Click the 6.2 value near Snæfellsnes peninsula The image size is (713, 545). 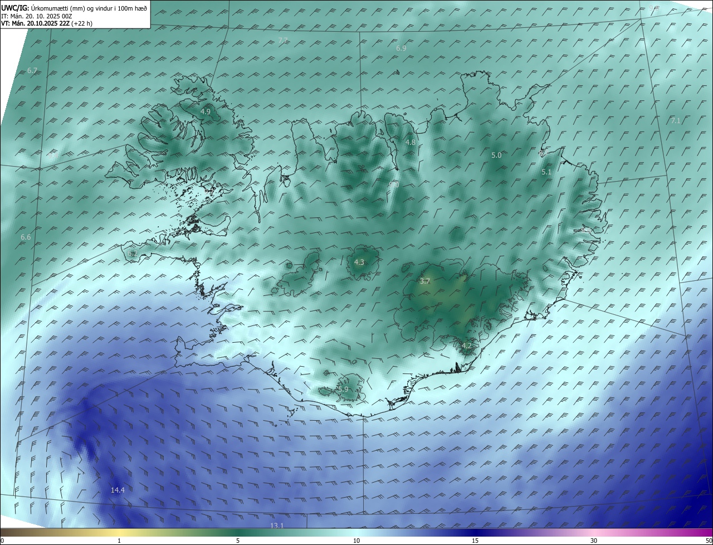[x=132, y=254]
